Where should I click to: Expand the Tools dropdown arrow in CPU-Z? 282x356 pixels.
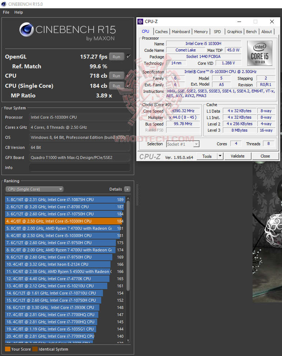coord(220,156)
